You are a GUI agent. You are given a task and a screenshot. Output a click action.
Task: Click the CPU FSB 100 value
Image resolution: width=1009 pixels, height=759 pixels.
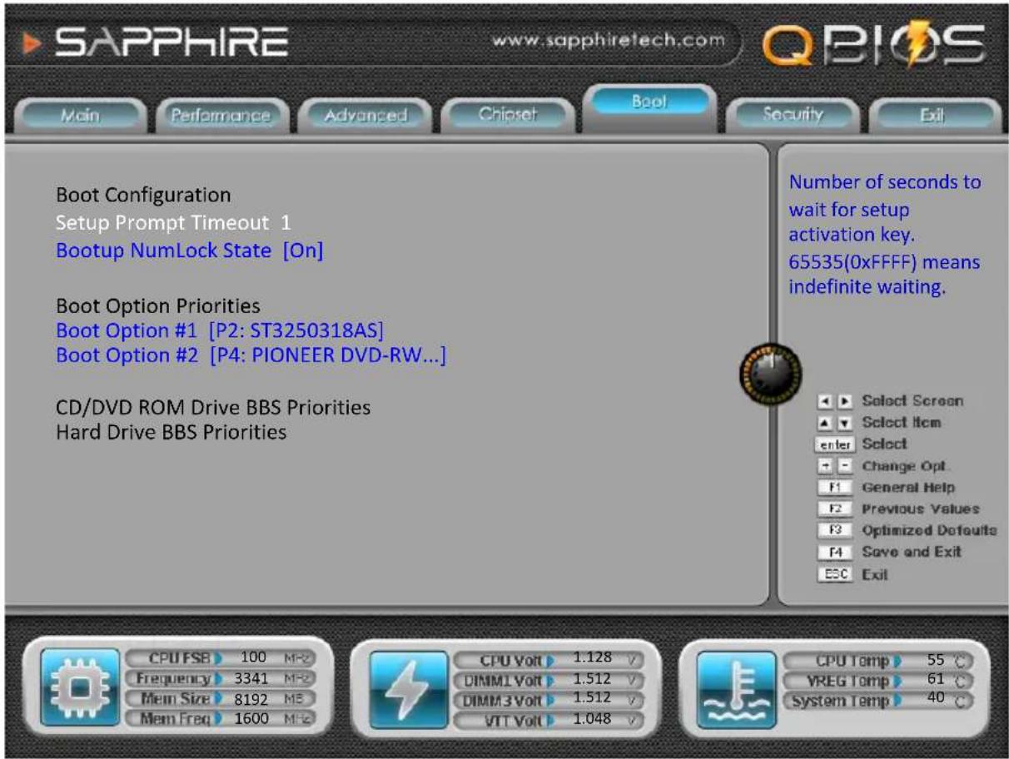point(253,658)
